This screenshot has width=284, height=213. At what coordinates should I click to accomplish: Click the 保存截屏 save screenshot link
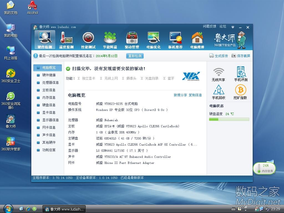click(x=241, y=56)
